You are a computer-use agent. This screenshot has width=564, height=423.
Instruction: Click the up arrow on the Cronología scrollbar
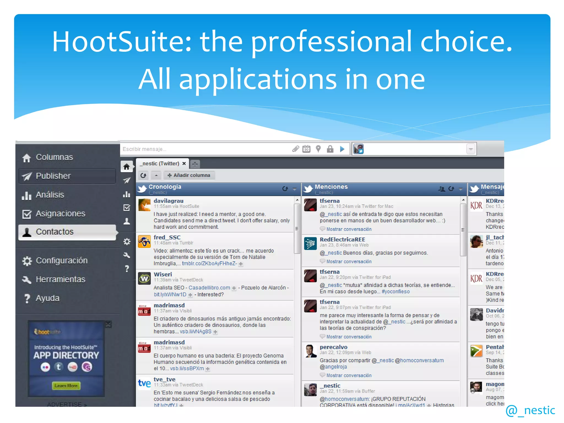[297, 200]
